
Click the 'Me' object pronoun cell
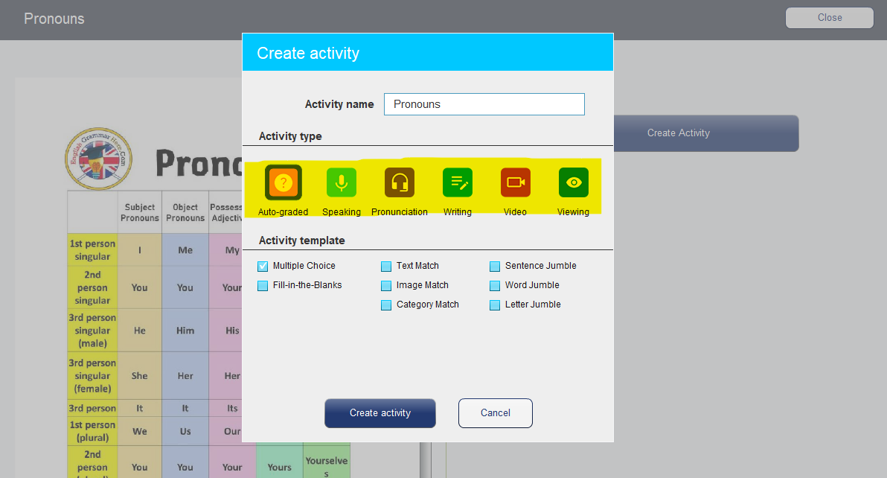tap(185, 249)
